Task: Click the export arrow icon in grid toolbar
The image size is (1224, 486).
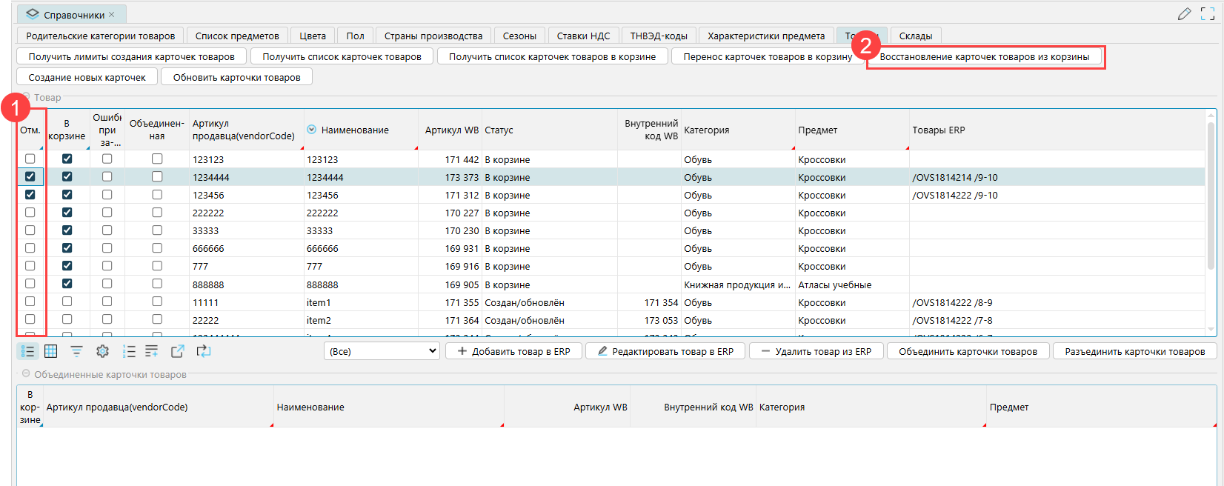Action: [x=178, y=351]
